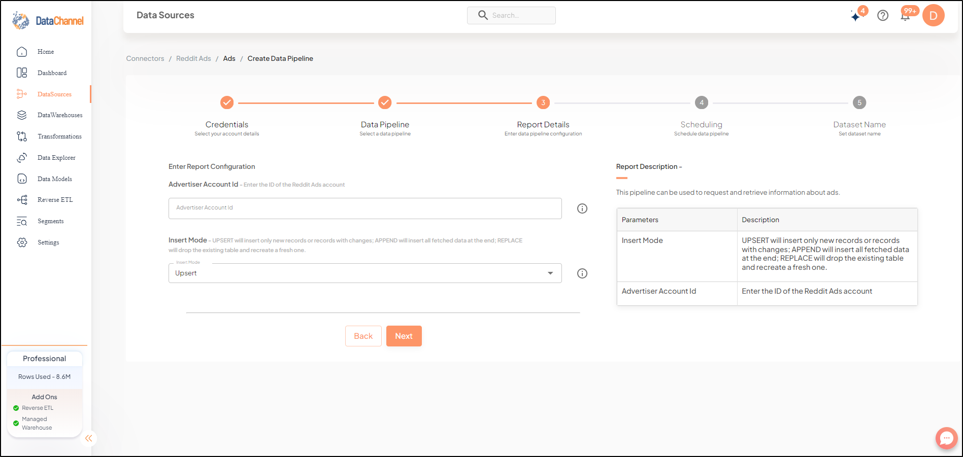Viewport: 963px width, 457px height.
Task: Click the DataSources menu label
Action: tap(55, 94)
